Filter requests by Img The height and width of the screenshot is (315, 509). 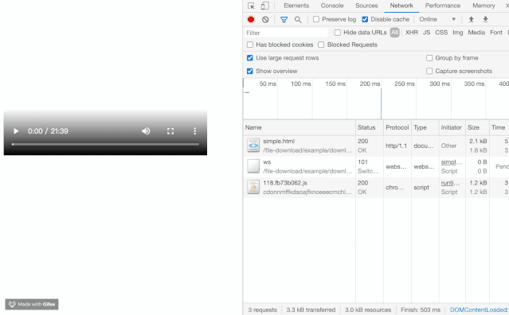tap(458, 33)
